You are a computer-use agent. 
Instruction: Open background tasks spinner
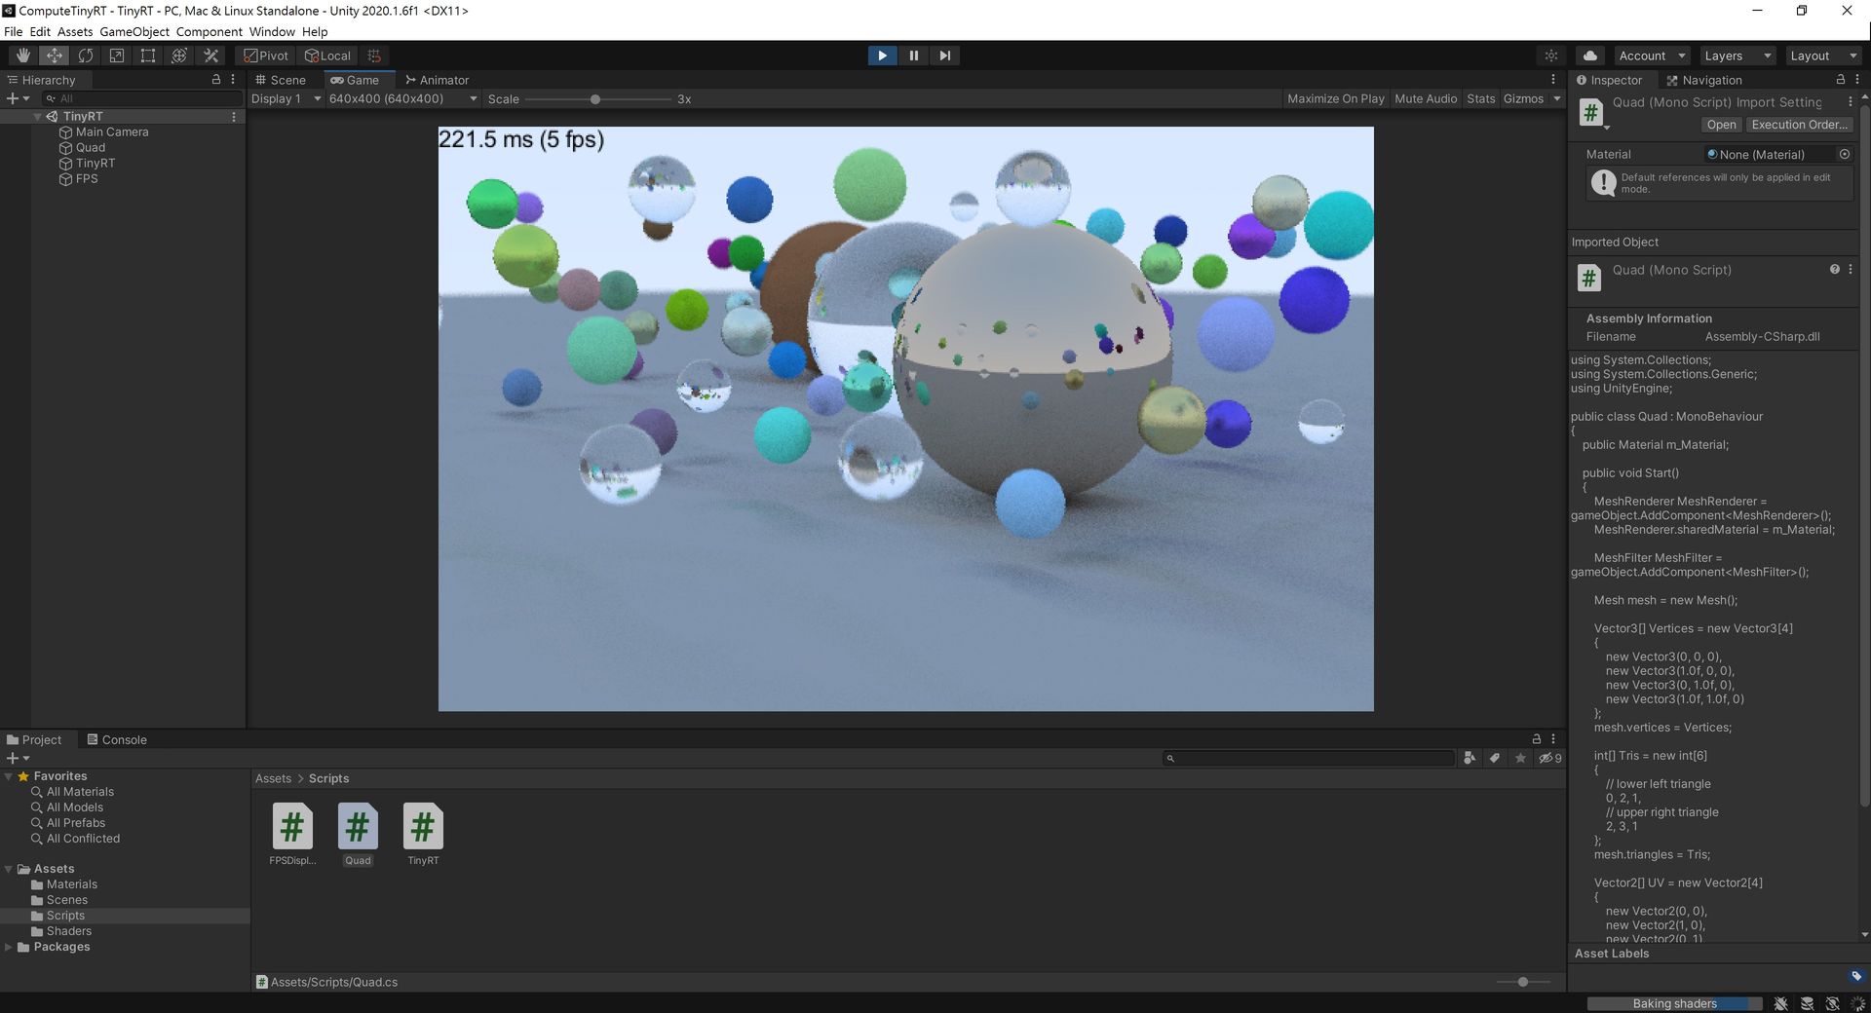pyautogui.click(x=1857, y=1003)
